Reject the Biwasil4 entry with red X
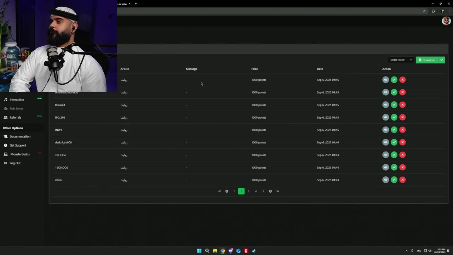This screenshot has width=453, height=255. tap(402, 105)
